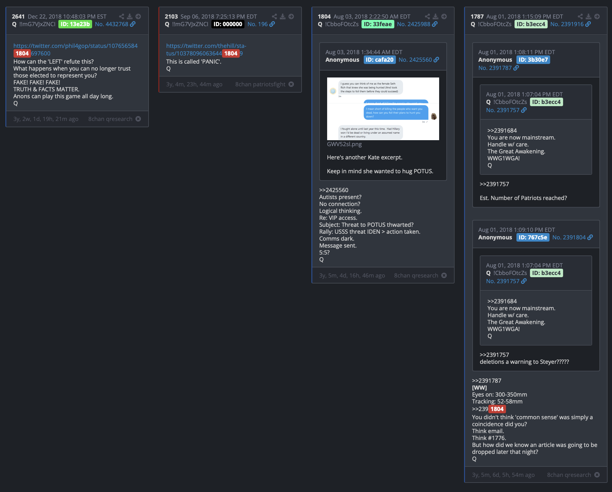This screenshot has height=492, width=612.
Task: Open post 2103 via arrow icon
Action: [x=291, y=16]
